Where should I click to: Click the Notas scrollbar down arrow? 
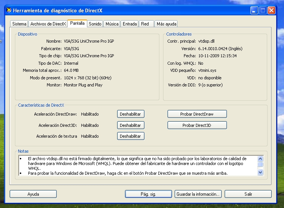(260, 172)
